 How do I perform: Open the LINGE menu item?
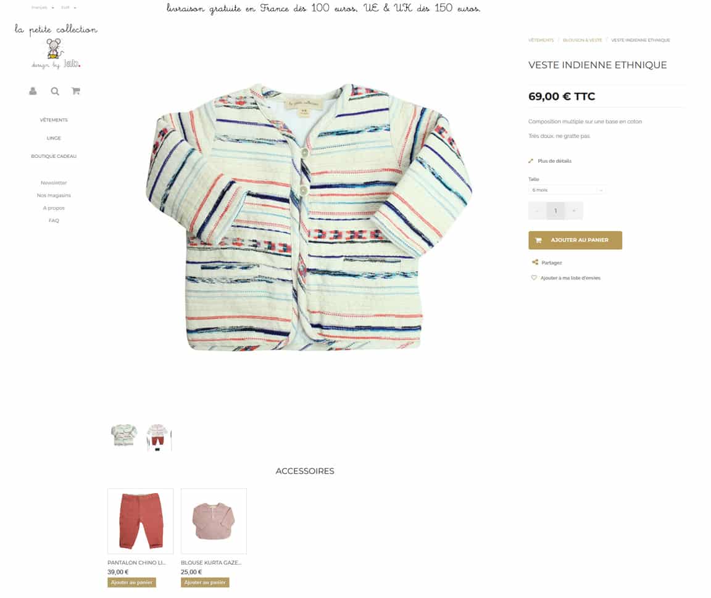(54, 138)
